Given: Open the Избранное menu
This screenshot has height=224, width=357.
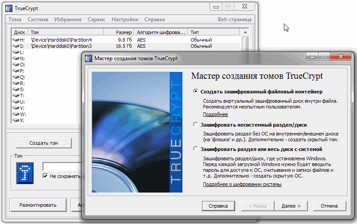Looking at the screenshot, I should coord(68,19).
